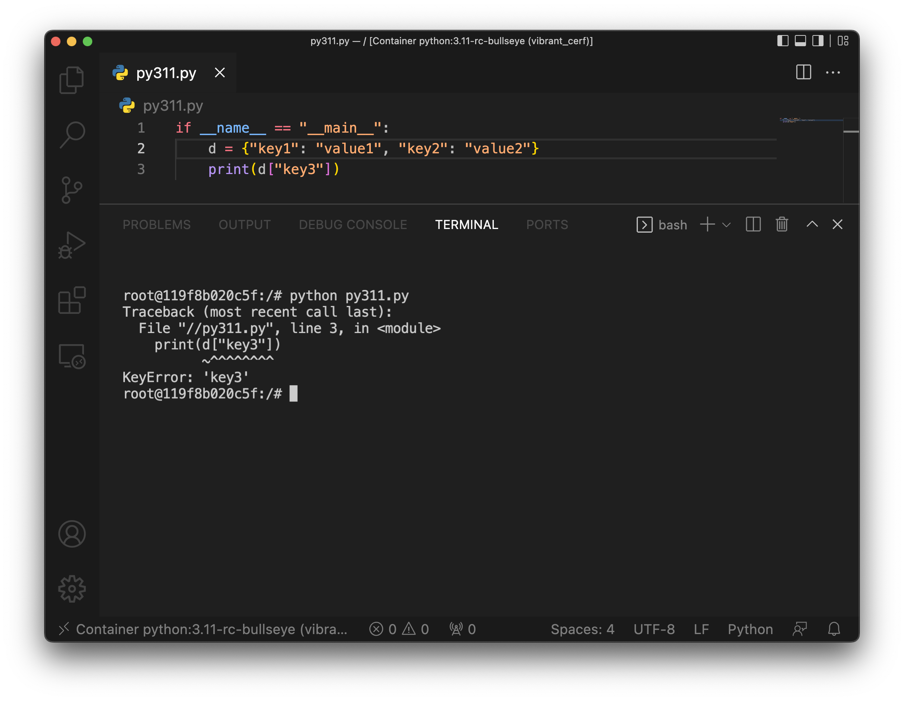The image size is (904, 701).
Task: Open launch profile dropdown next to plus
Action: point(726,225)
